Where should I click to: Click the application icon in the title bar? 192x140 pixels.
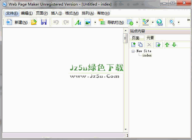(x=5, y=4)
